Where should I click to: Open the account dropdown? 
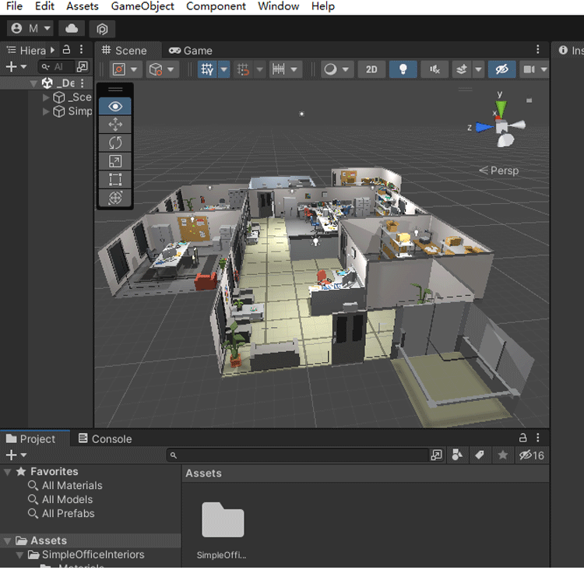coord(30,28)
